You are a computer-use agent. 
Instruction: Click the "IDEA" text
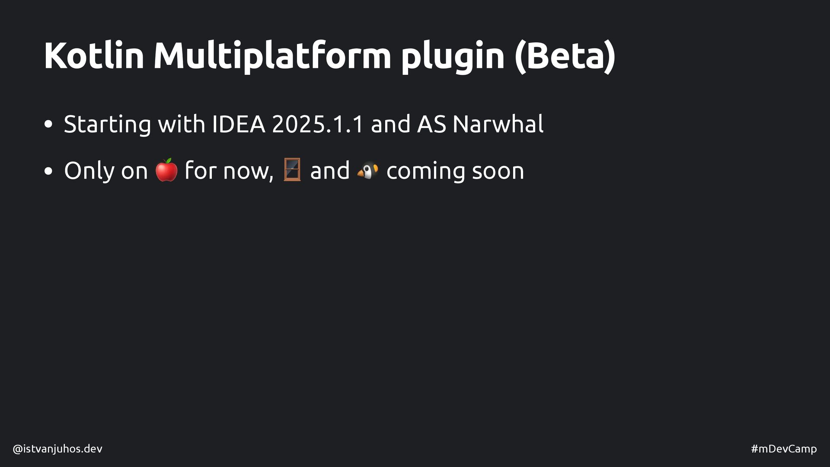point(238,124)
